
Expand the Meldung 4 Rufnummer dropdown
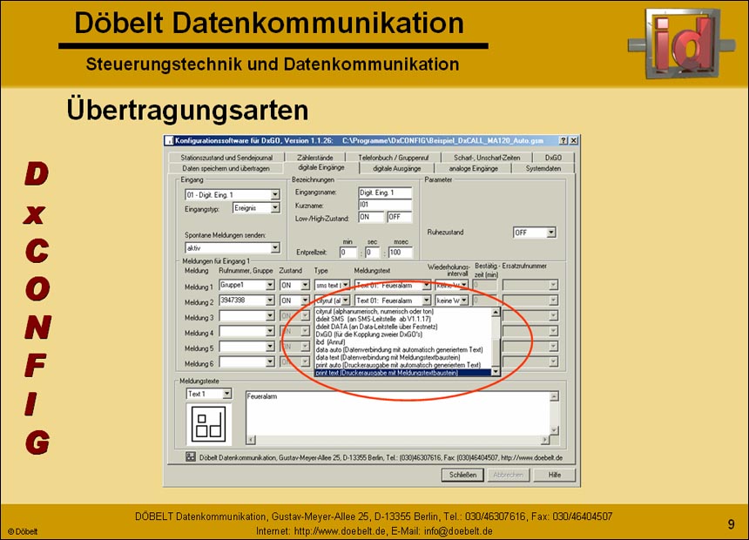[x=270, y=331]
